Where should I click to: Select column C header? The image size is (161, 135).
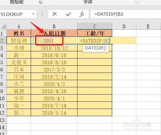(95, 26)
